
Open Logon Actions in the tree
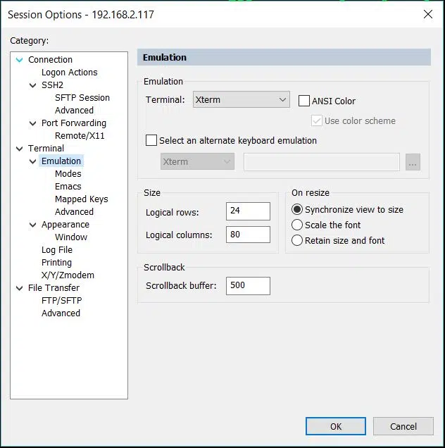click(x=70, y=73)
